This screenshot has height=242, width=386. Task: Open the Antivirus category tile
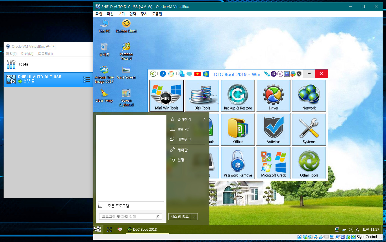click(273, 129)
